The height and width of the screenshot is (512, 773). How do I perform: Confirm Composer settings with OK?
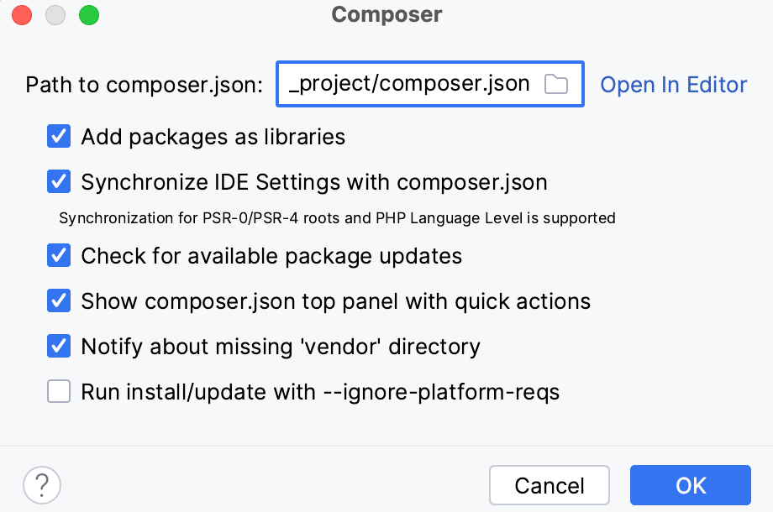pyautogui.click(x=690, y=485)
